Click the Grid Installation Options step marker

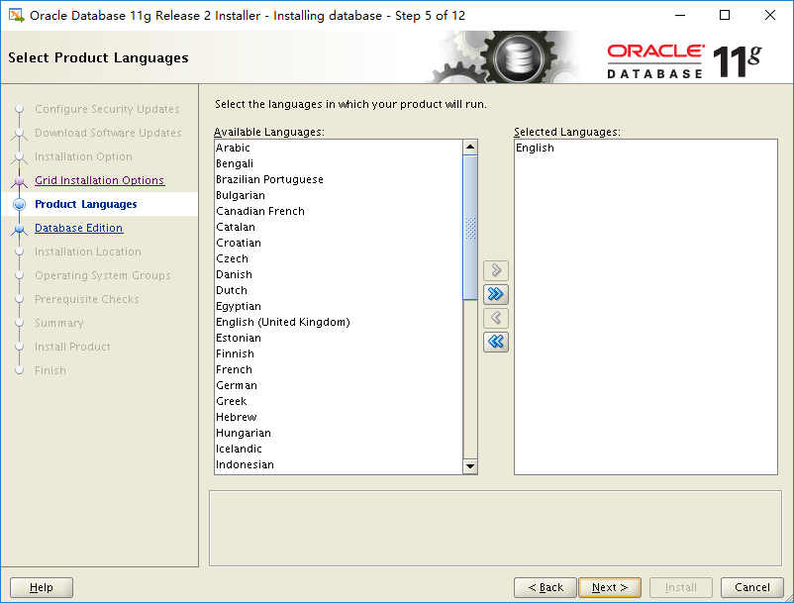(x=19, y=181)
